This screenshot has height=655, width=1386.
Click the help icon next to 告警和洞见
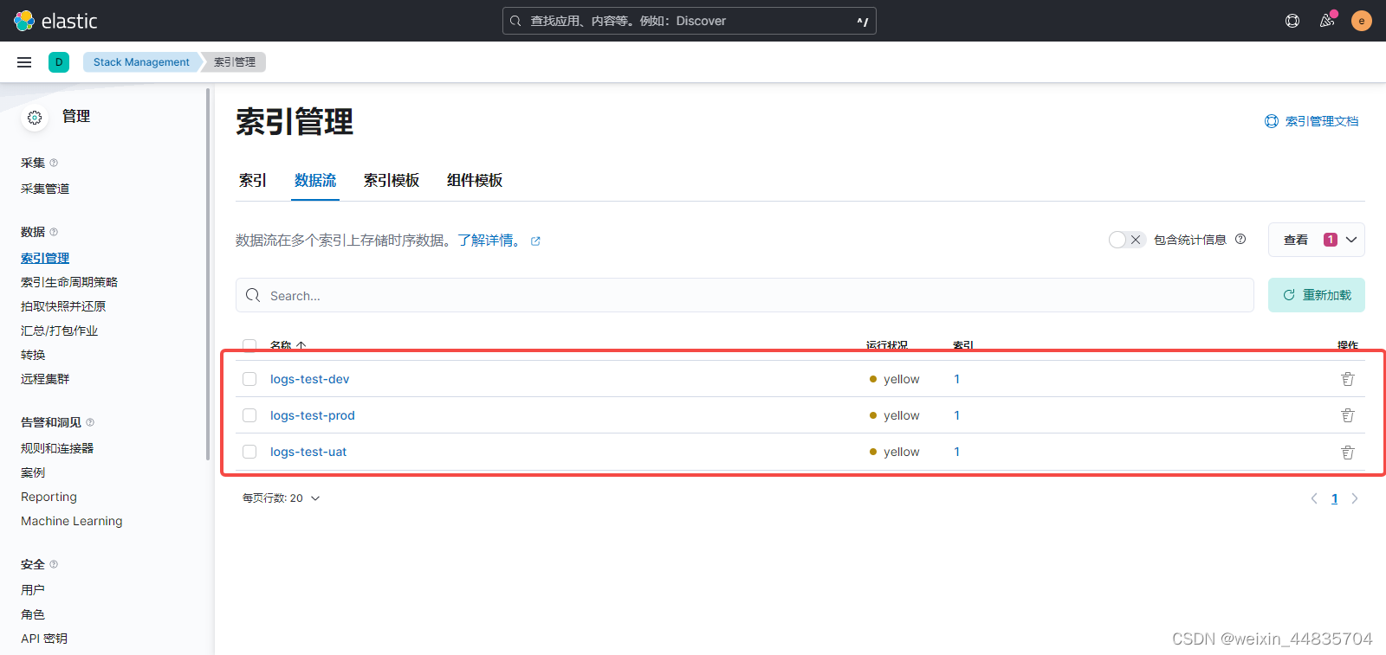(x=90, y=422)
